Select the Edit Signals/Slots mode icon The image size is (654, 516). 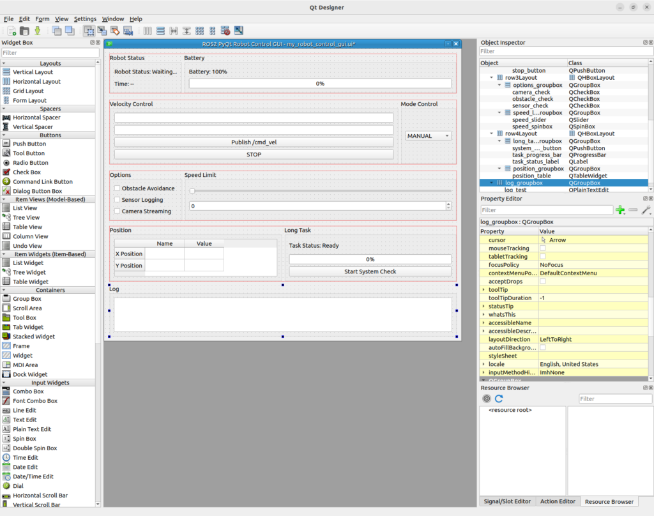point(102,31)
